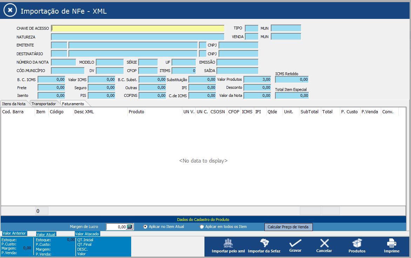Image resolution: width=411 pixels, height=258 pixels.
Task: Select the Itens da Nota tab
Action: pyautogui.click(x=14, y=104)
